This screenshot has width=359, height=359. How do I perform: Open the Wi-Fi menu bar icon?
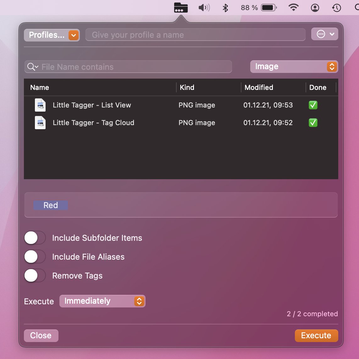pyautogui.click(x=294, y=7)
